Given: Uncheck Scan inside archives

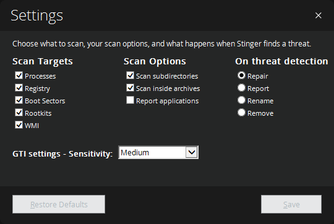Looking at the screenshot, I should click(x=130, y=88).
